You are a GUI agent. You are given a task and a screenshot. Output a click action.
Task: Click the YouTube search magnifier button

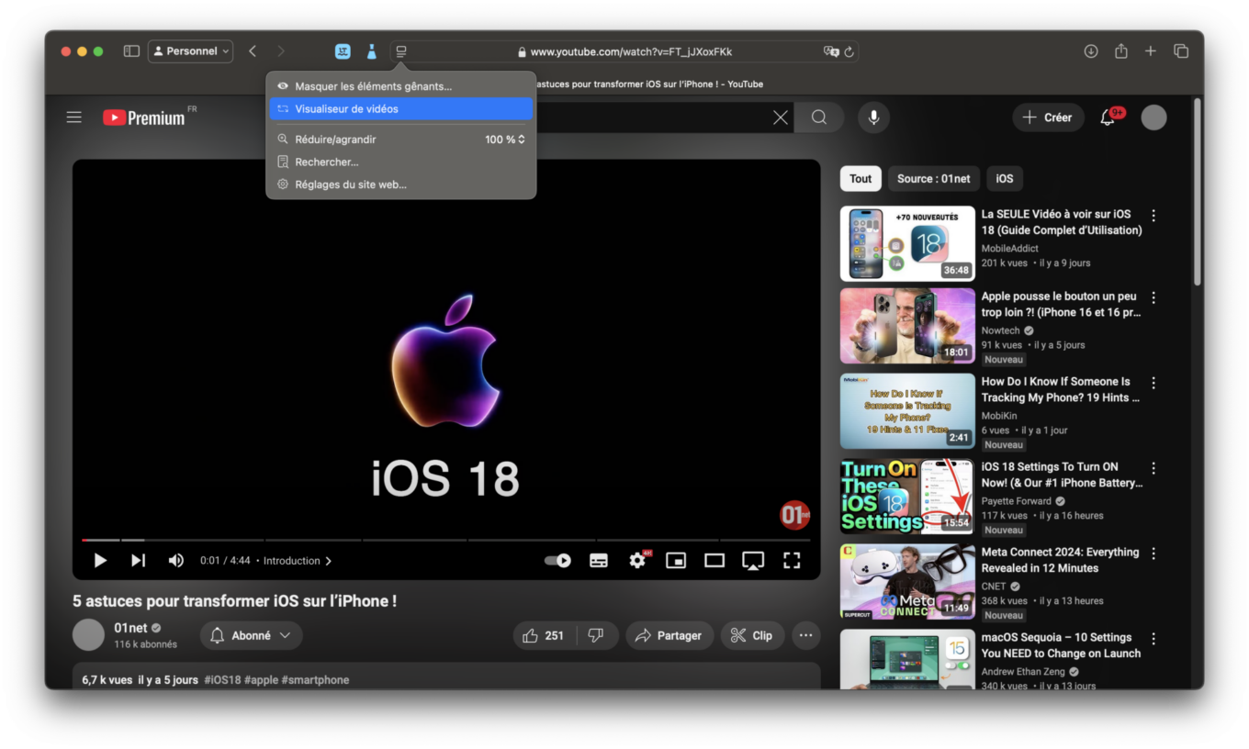[819, 117]
